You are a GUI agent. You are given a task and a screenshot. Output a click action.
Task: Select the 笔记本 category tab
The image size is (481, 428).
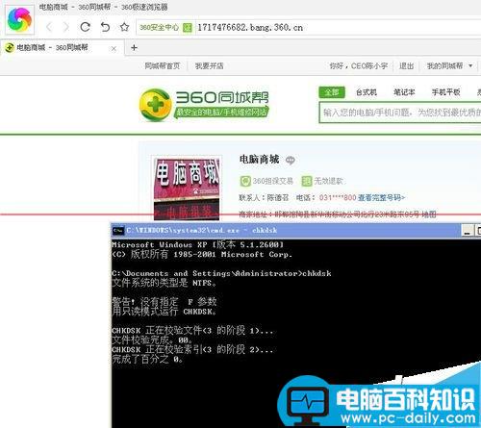pyautogui.click(x=404, y=92)
